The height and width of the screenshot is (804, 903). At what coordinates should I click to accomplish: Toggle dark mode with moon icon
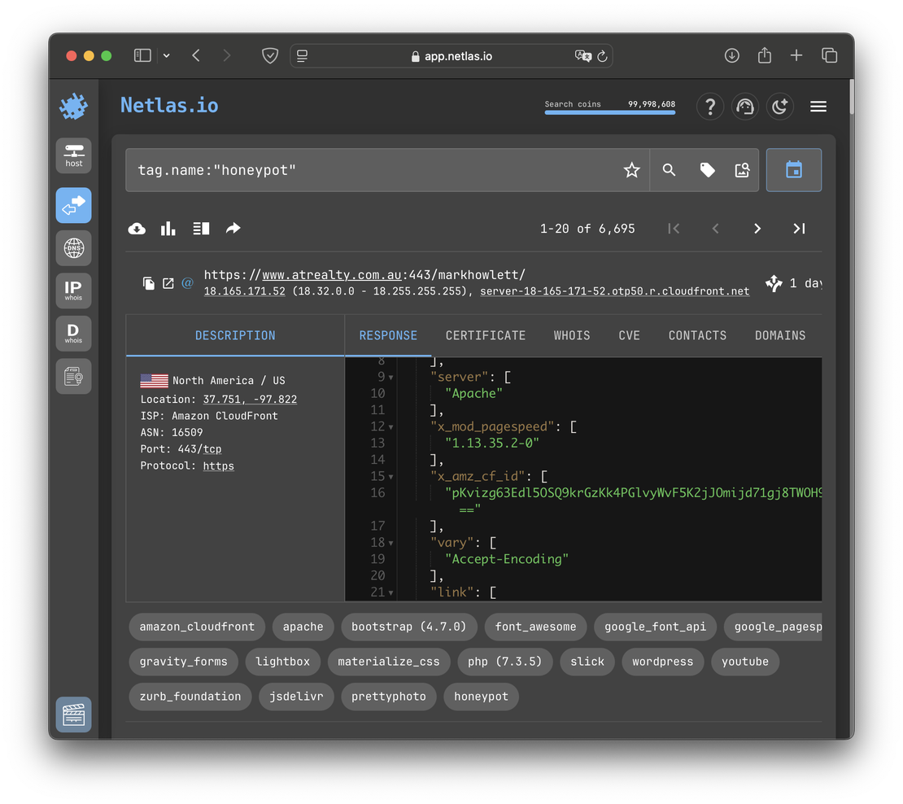780,107
